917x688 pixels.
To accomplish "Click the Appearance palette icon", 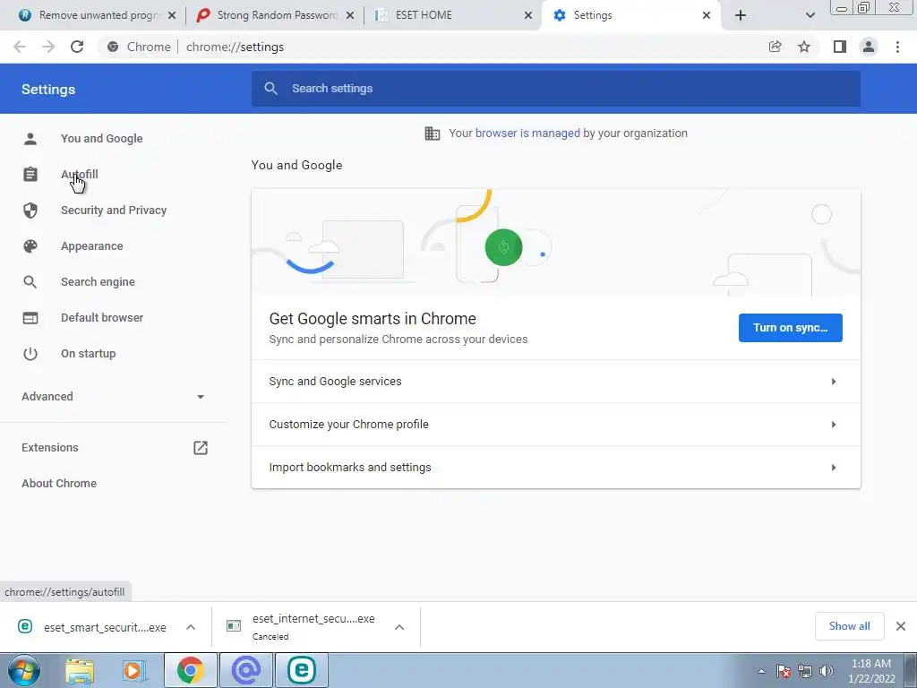I will click(30, 246).
